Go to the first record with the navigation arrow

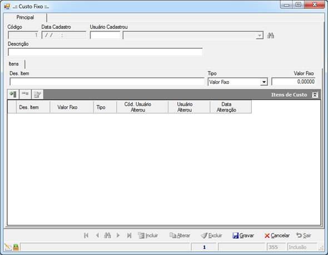86,236
